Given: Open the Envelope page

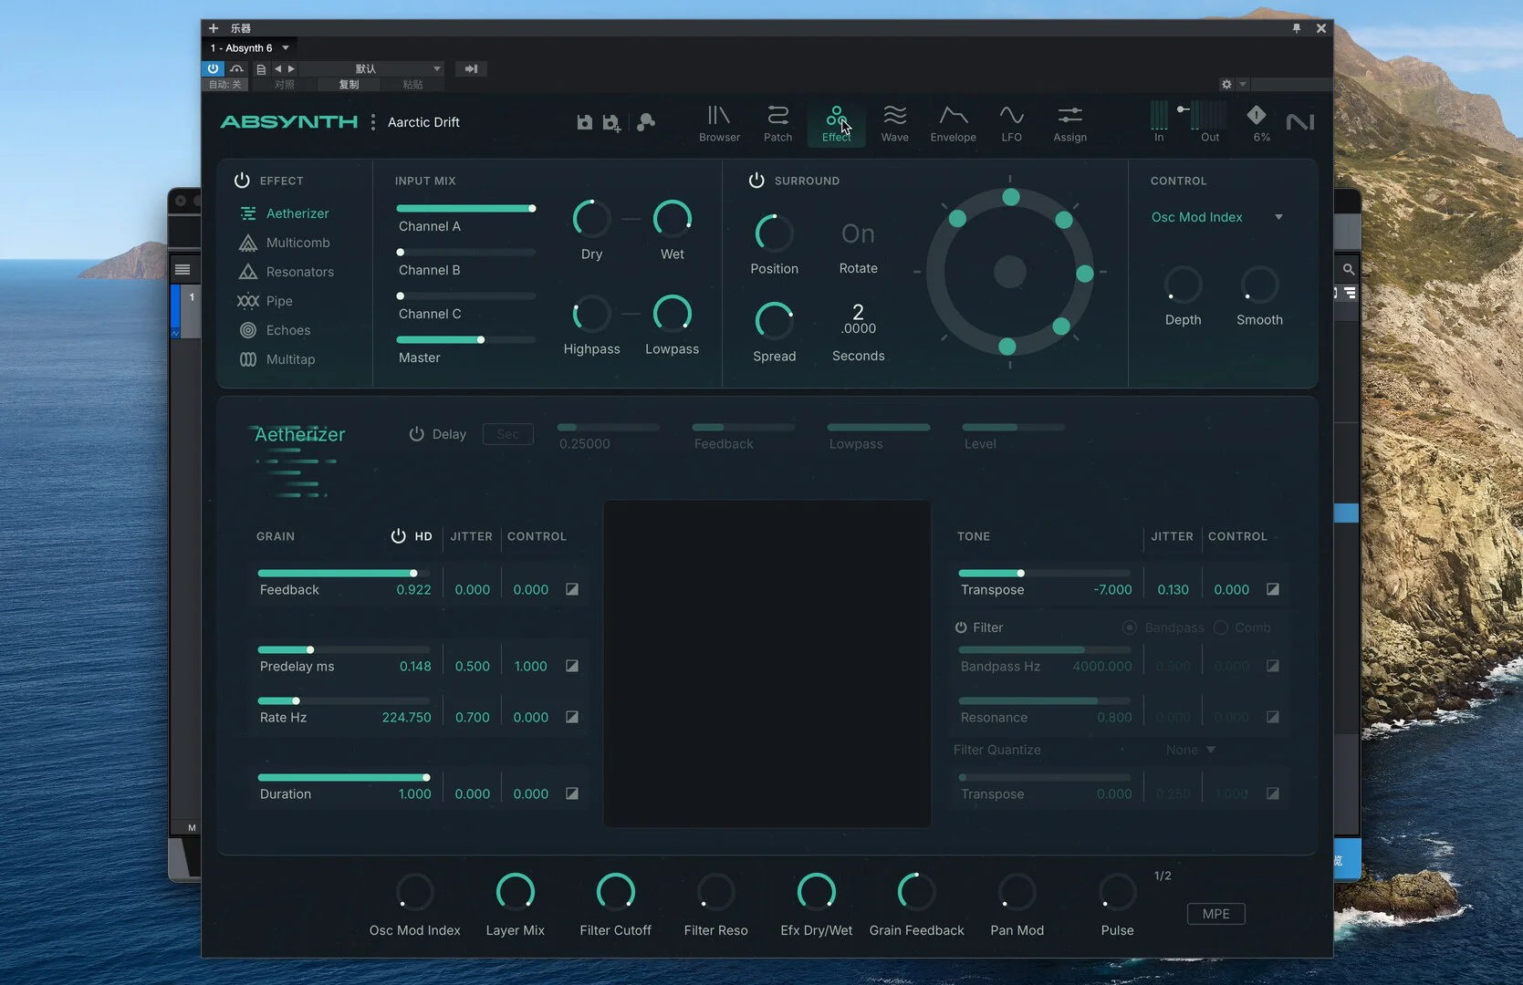Looking at the screenshot, I should tap(953, 123).
